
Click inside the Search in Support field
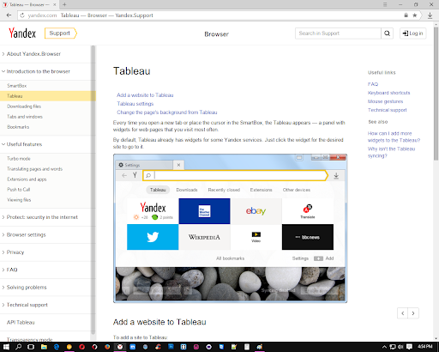[x=338, y=33]
